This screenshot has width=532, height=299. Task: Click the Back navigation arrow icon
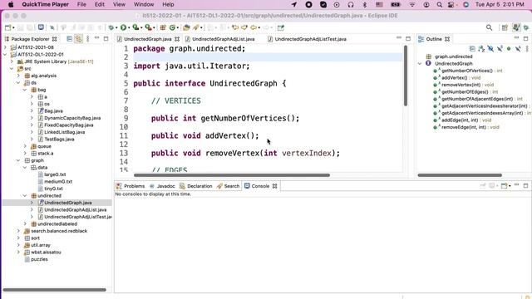[x=253, y=27]
